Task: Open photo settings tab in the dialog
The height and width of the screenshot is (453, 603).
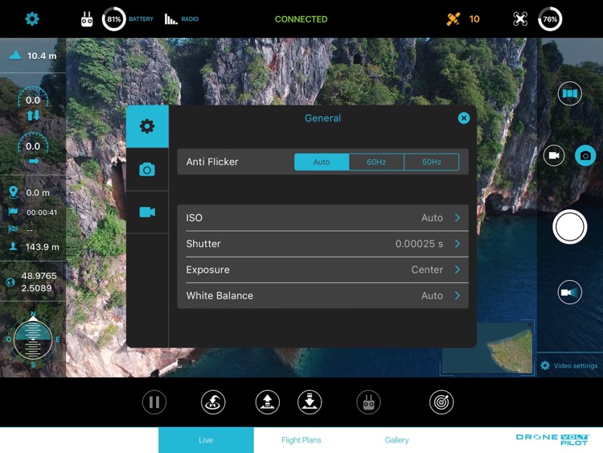Action: tap(147, 170)
